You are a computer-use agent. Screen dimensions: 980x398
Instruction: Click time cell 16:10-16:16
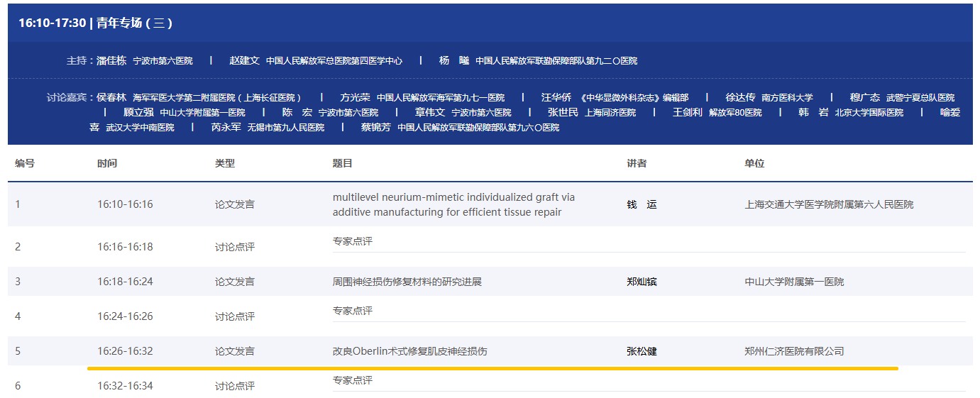click(125, 204)
